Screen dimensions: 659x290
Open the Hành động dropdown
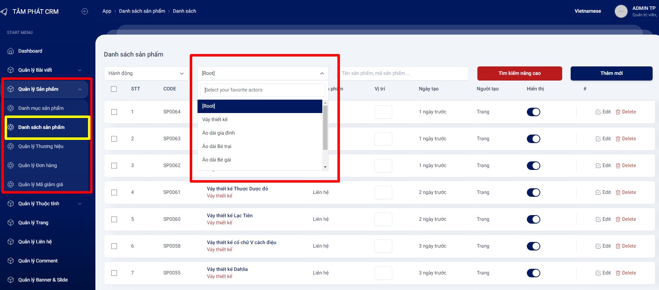pos(146,73)
